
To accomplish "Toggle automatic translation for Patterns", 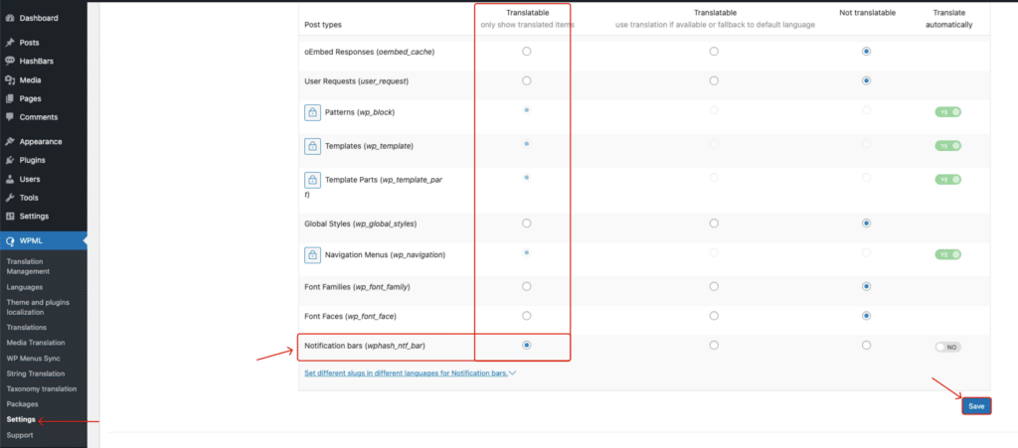I will [x=947, y=112].
